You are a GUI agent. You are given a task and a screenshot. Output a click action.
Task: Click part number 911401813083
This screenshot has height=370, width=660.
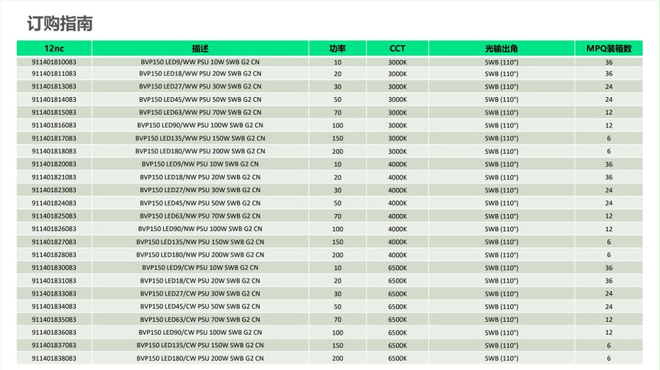[54, 86]
